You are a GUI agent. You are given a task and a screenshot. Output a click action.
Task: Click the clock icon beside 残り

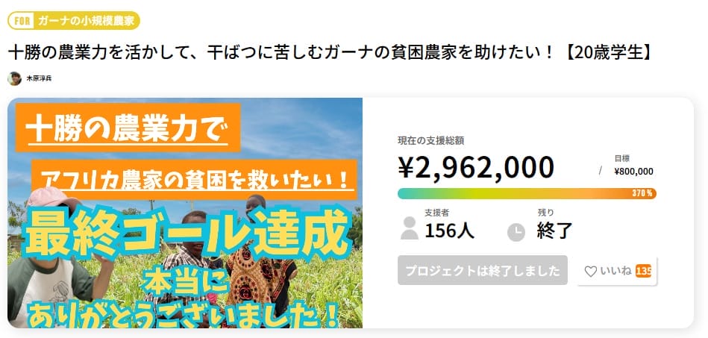tap(516, 231)
